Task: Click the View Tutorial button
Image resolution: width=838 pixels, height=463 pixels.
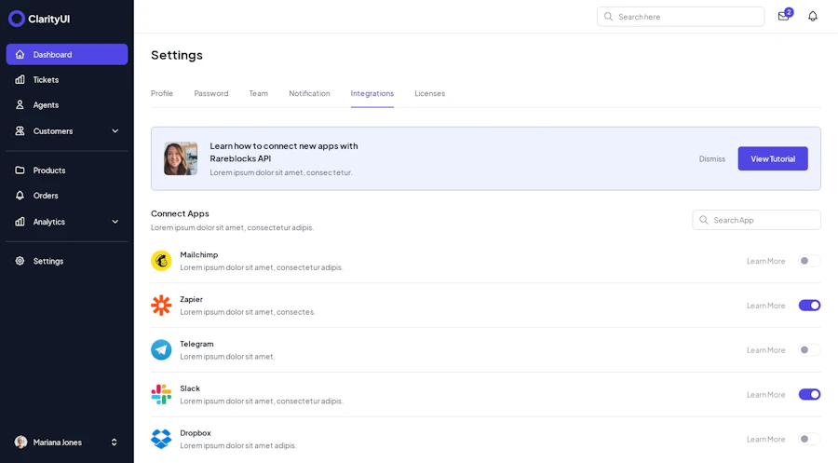Action: coord(773,158)
